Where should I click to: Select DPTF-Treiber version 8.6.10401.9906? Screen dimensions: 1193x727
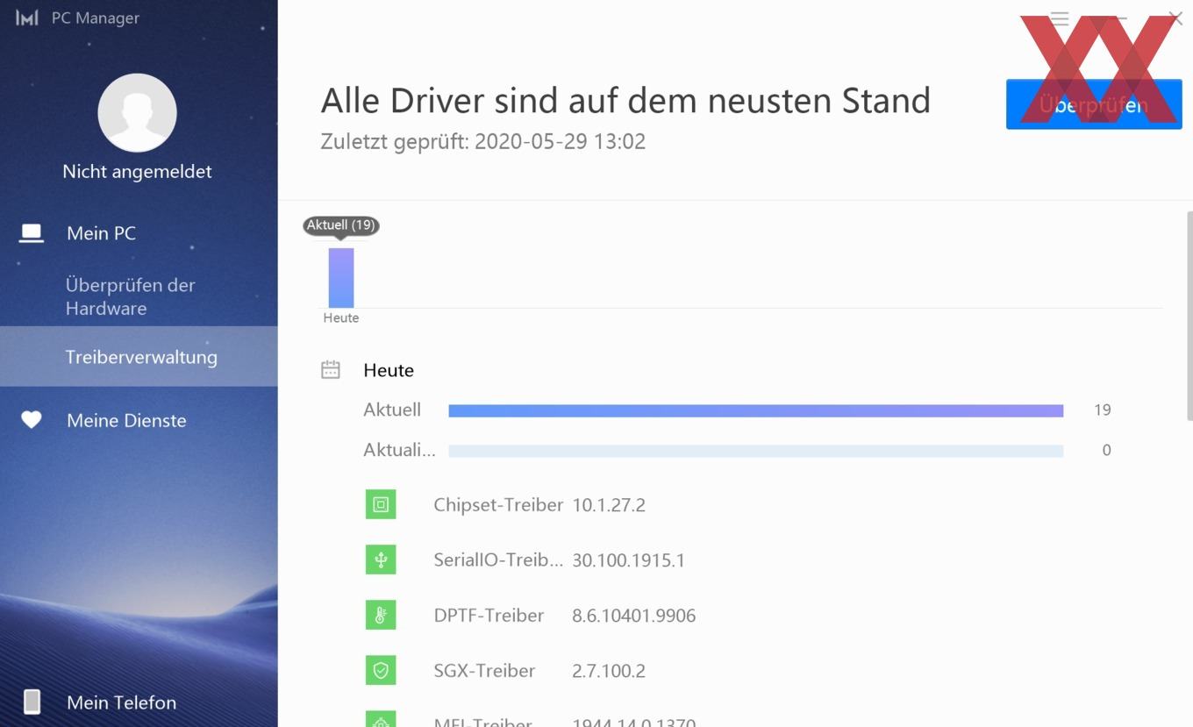click(633, 615)
